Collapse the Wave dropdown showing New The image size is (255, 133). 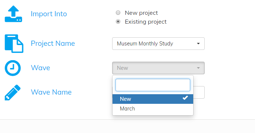click(158, 68)
